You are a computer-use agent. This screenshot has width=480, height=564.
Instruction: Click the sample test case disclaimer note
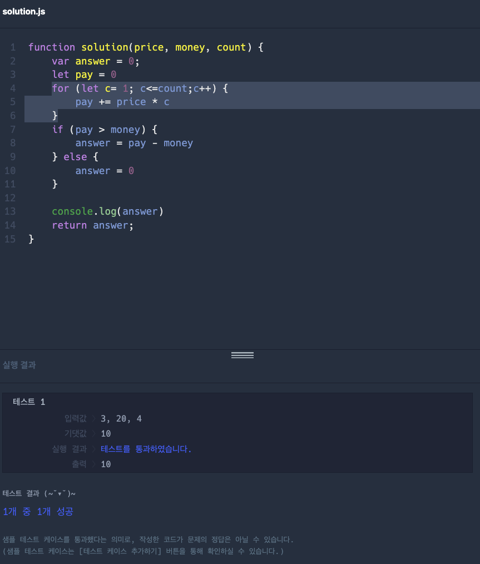pos(148,545)
